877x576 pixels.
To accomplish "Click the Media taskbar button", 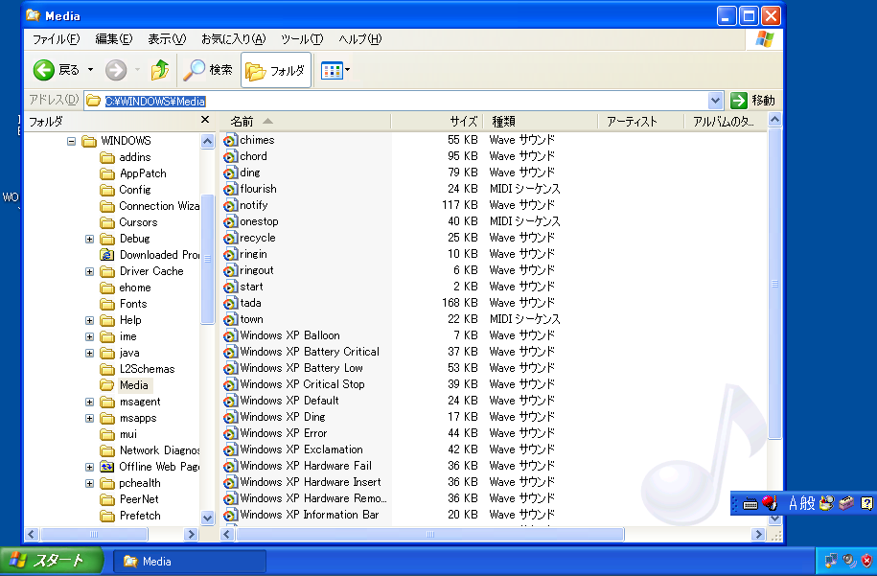I will tap(190, 562).
